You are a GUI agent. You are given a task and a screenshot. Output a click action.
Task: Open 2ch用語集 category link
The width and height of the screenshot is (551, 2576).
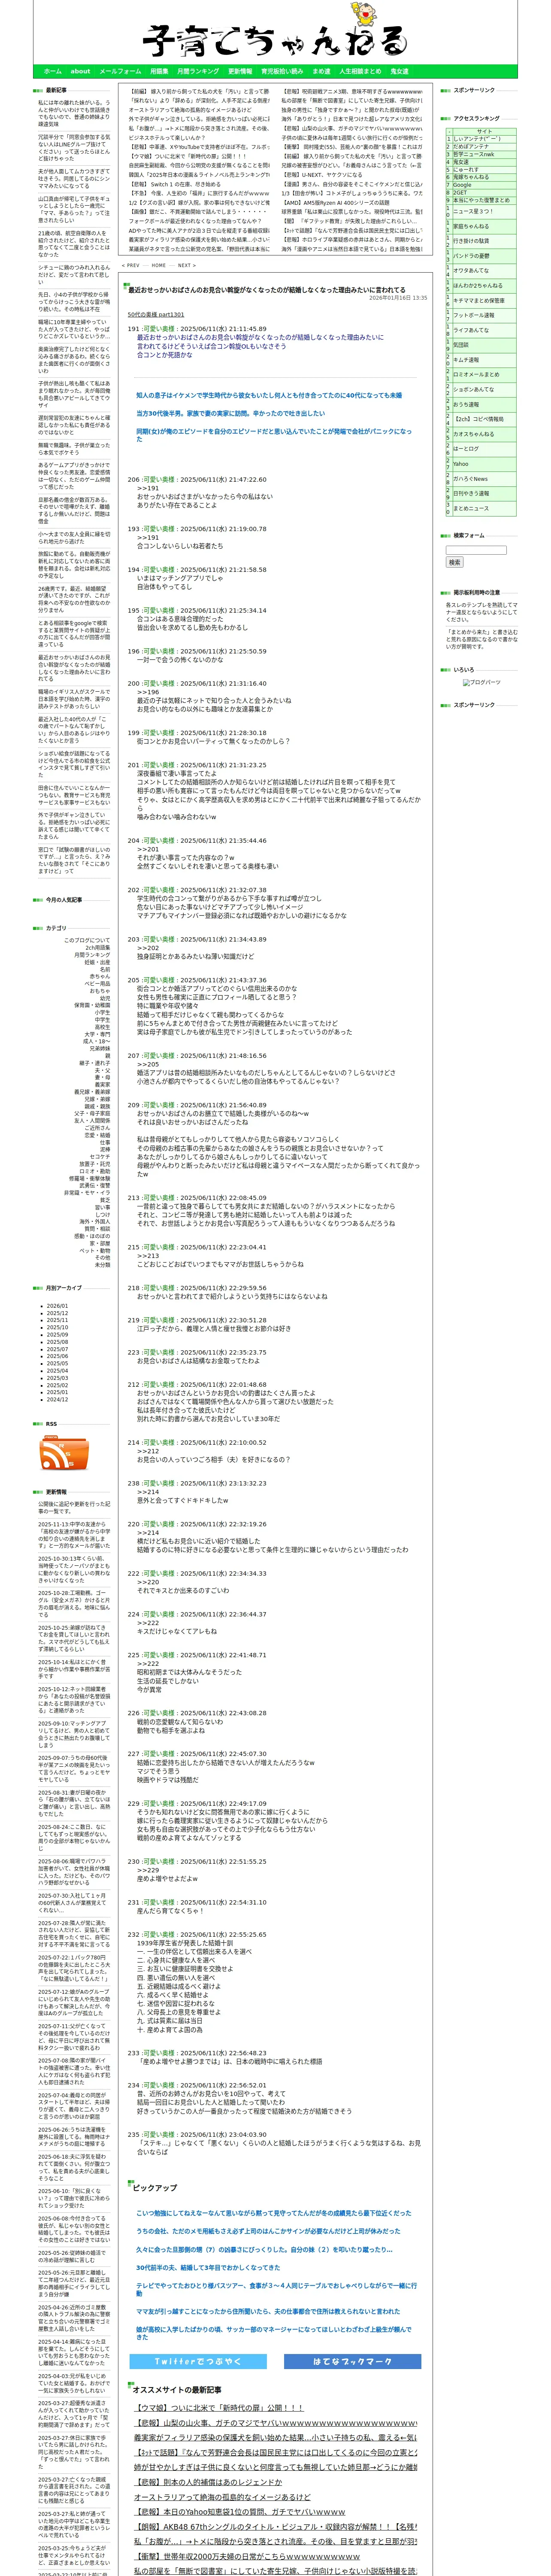[x=97, y=947]
